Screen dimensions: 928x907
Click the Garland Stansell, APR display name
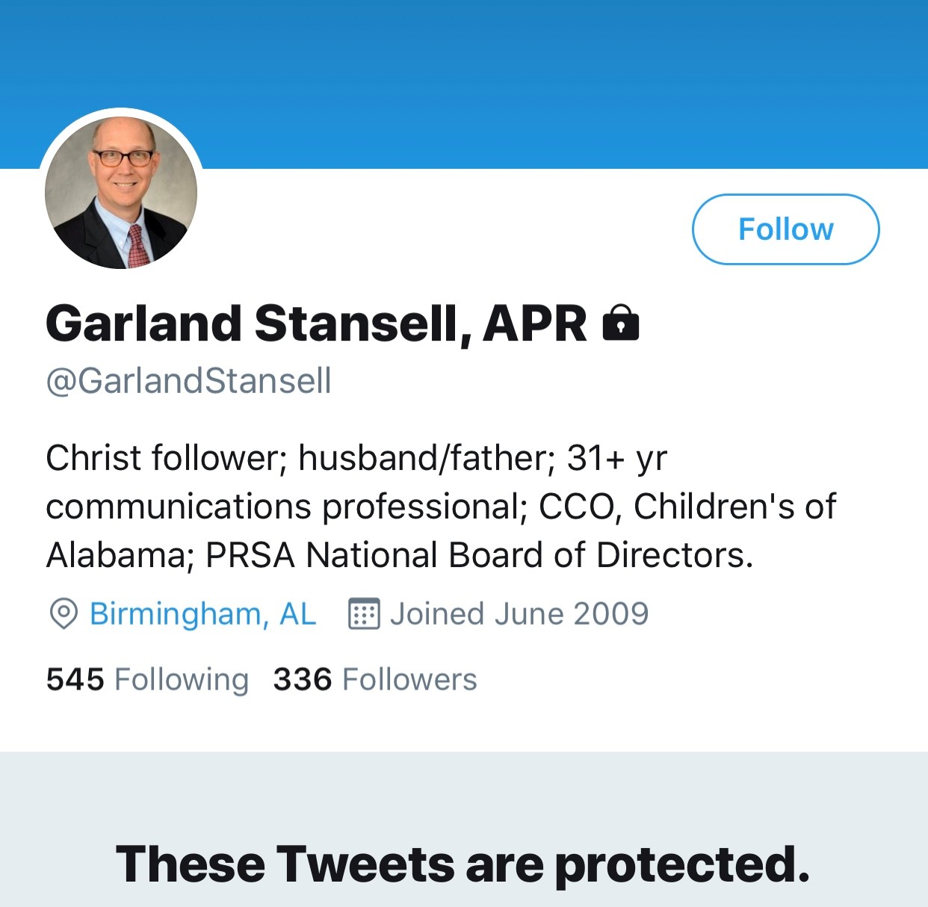tap(316, 324)
